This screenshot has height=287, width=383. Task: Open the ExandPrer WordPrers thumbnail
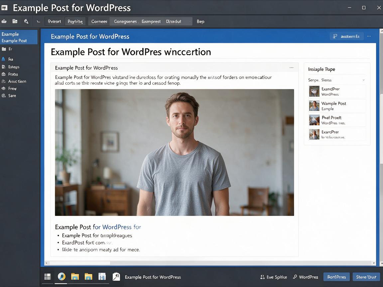click(x=314, y=92)
